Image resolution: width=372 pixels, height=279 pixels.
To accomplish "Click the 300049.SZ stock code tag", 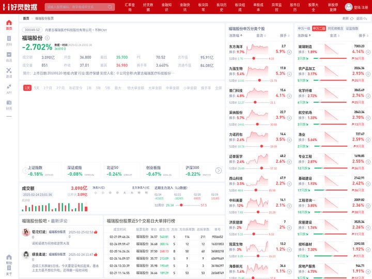I will tap(32, 30).
